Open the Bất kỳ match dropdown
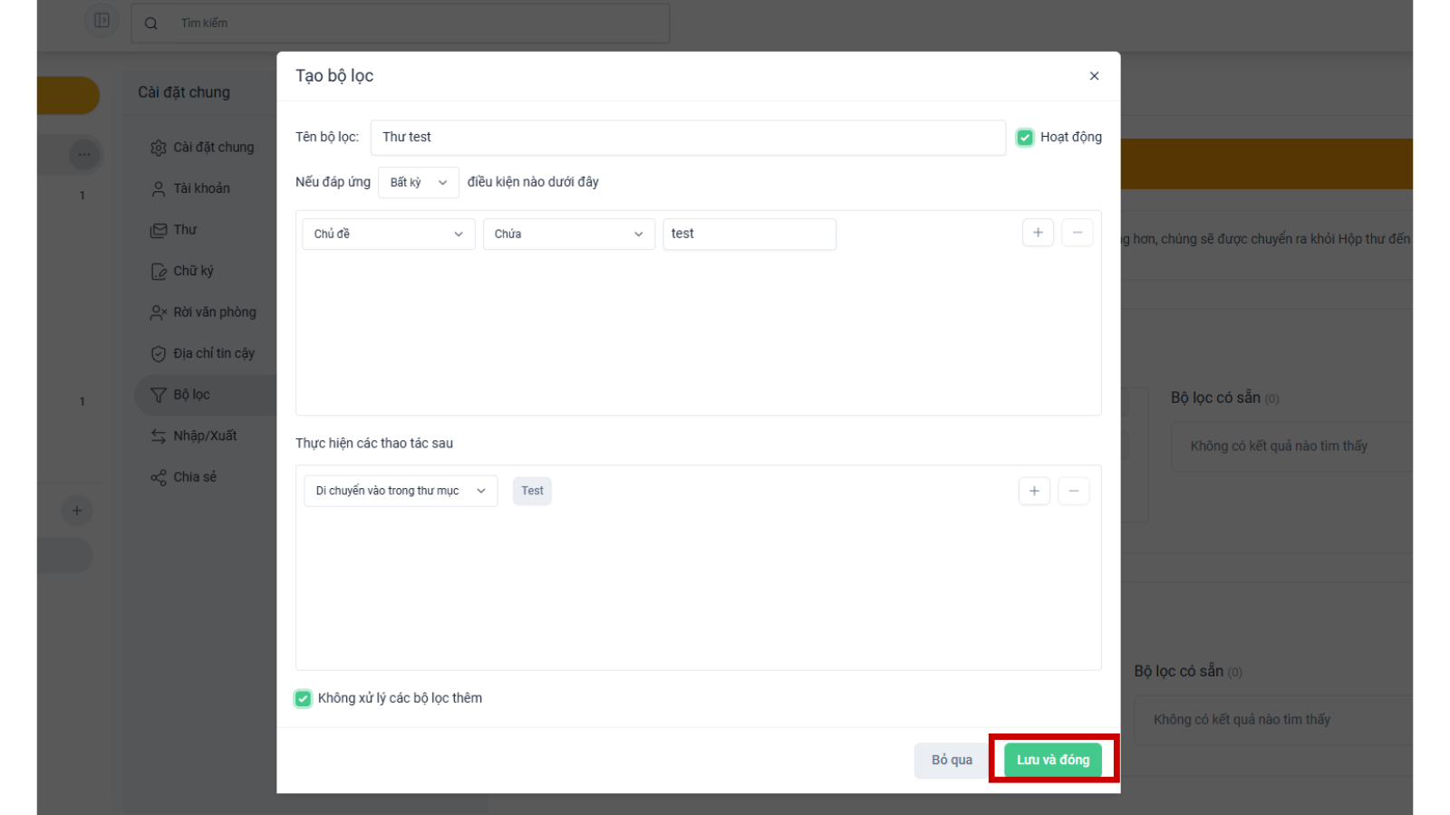This screenshot has height=815, width=1450. (419, 182)
